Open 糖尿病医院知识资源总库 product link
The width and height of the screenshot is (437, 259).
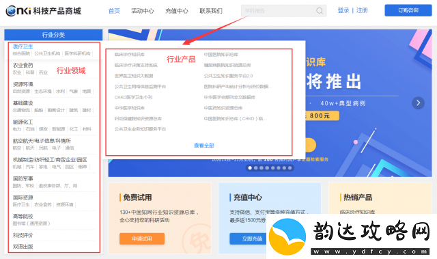[x=227, y=65]
